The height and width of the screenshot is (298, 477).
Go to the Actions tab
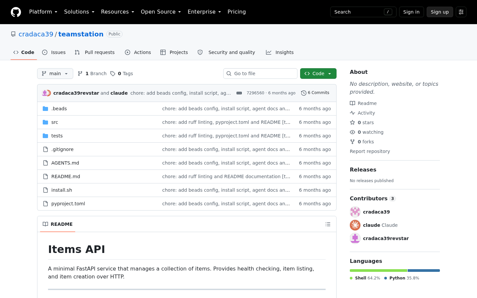(138, 52)
